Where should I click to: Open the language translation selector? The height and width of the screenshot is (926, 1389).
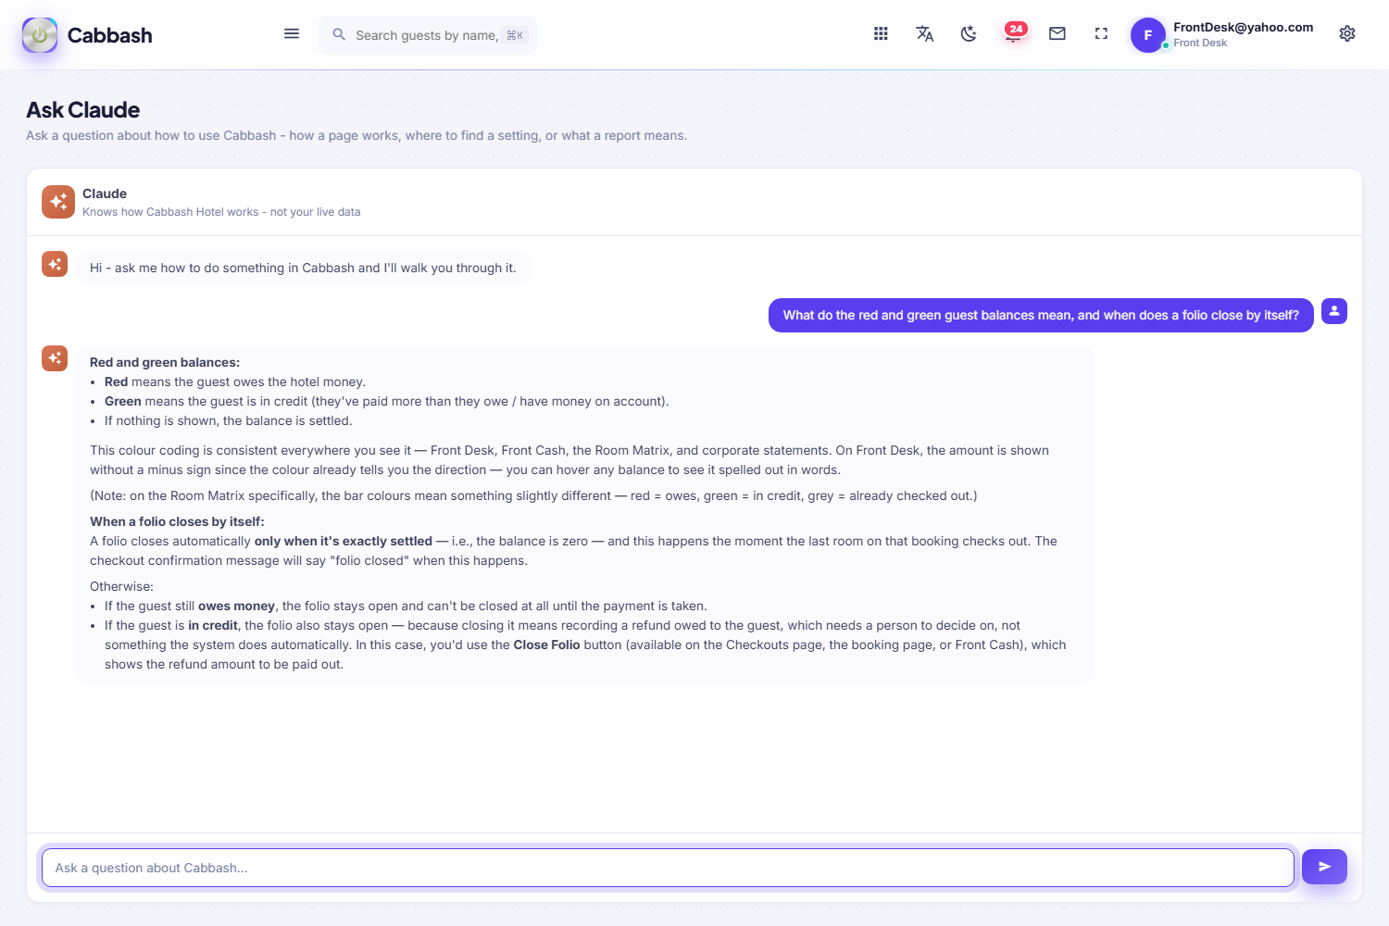coord(924,34)
